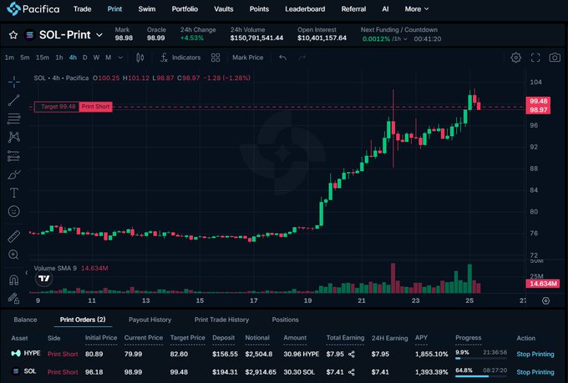
Task: Open chart settings gear icon
Action: click(x=516, y=58)
